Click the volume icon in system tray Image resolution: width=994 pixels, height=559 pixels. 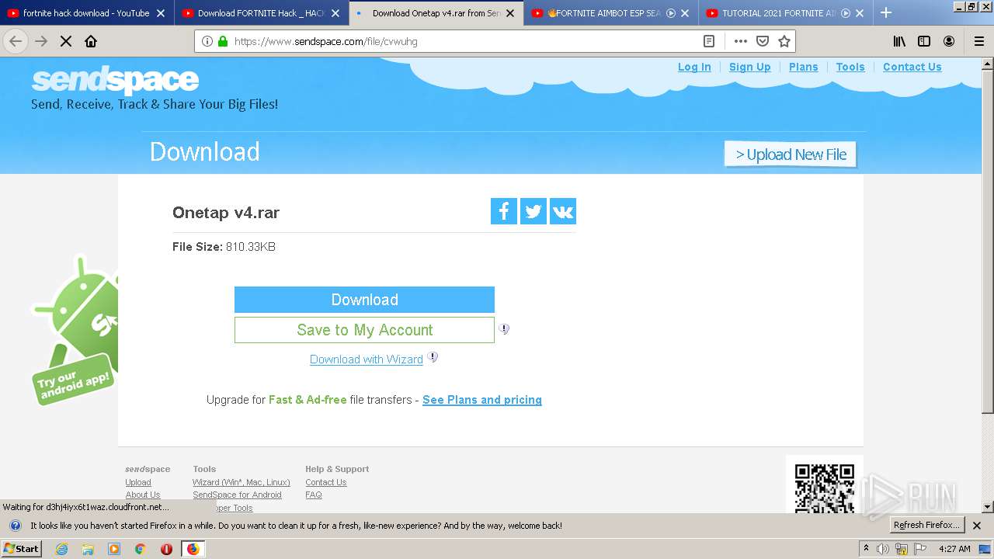tap(883, 549)
